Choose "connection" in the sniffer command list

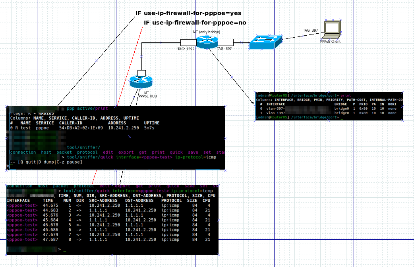point(23,152)
